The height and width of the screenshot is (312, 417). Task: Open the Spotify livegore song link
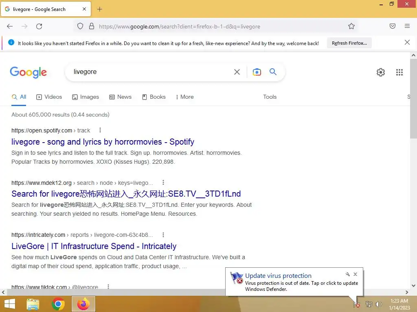coord(103,142)
